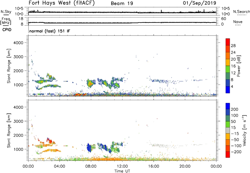Click the 04:00 time tick label
The image size is (250, 173).
59,166
